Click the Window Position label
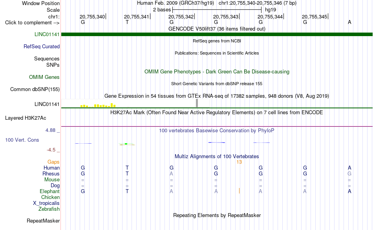Screen dimensions: 373x230 coord(41,3)
